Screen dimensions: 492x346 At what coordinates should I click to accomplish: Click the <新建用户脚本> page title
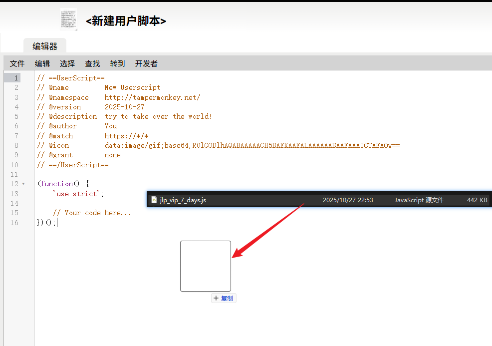pos(126,21)
